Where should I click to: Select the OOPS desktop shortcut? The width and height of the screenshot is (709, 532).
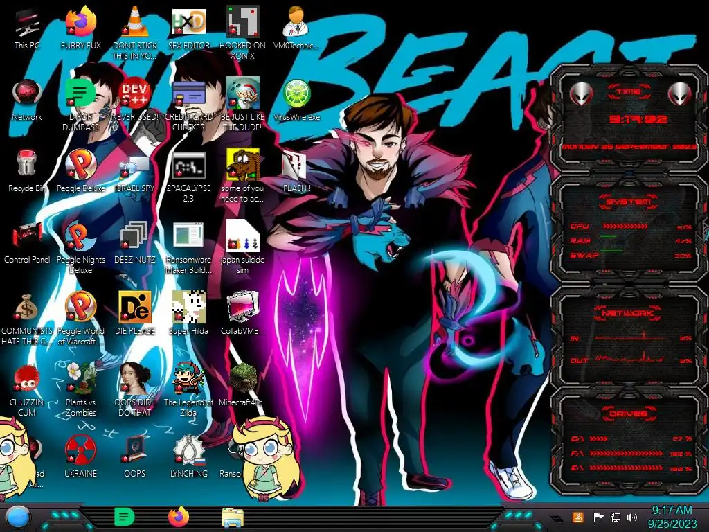point(134,457)
